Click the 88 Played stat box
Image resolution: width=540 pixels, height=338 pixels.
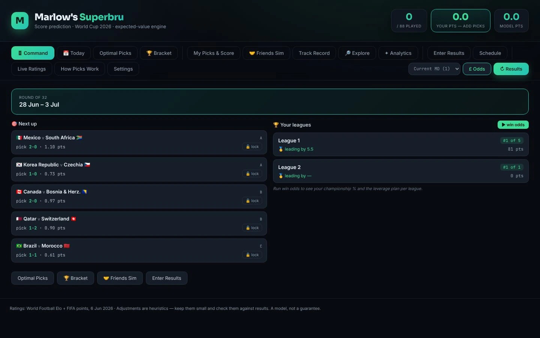point(409,21)
